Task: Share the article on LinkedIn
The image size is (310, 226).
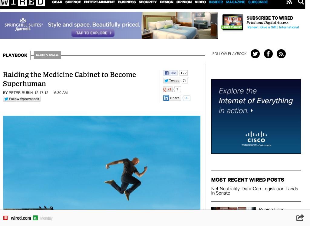Action: coord(172,98)
